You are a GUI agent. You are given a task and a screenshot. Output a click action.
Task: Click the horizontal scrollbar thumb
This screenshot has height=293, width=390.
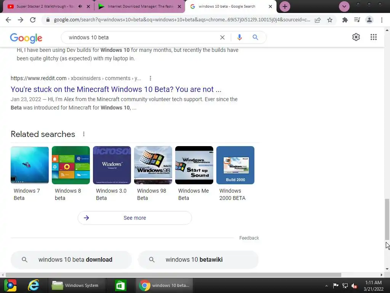pos(173,275)
